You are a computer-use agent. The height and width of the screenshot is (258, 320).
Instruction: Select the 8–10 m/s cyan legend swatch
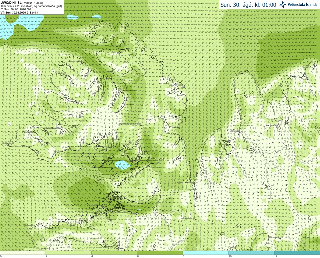(206, 253)
